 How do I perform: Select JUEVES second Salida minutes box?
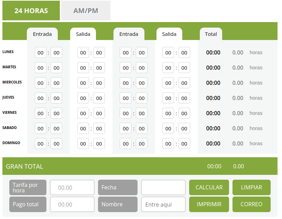click(x=184, y=98)
